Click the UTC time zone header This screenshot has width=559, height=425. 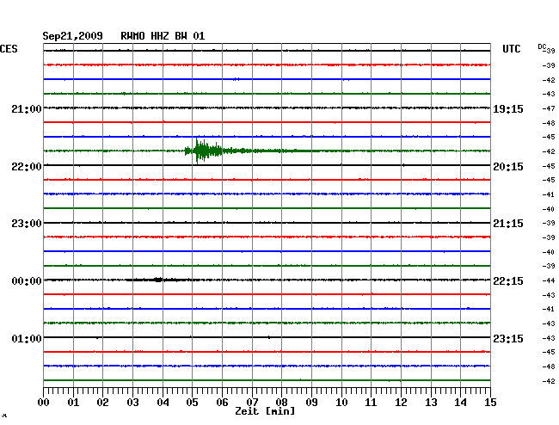click(x=511, y=49)
